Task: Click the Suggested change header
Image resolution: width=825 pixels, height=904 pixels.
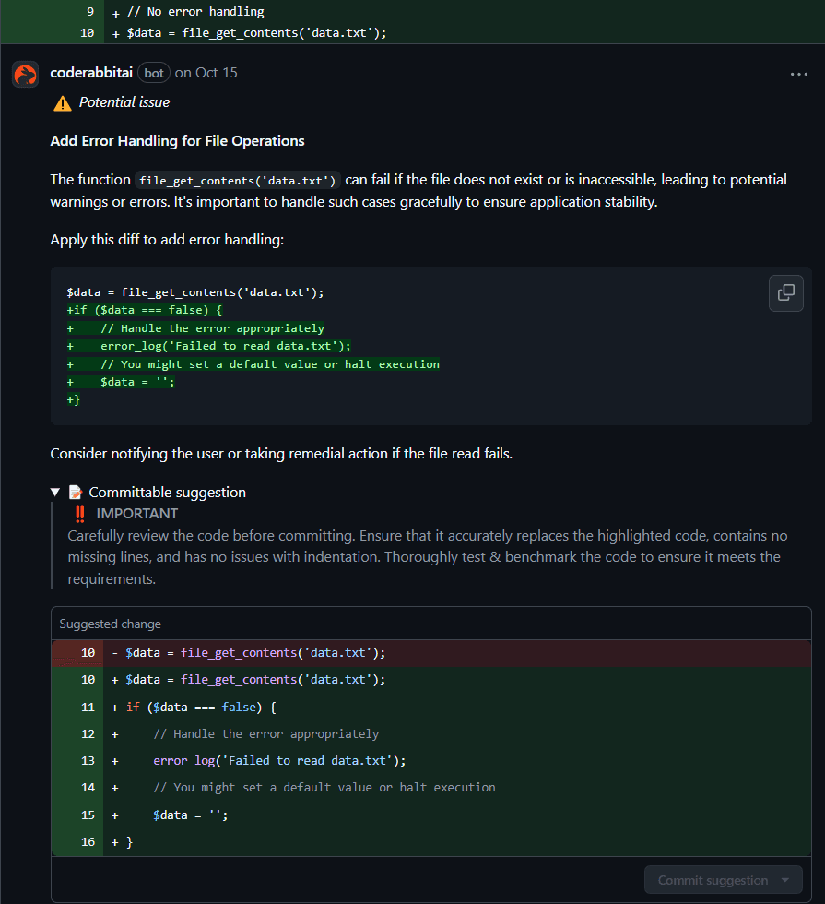Action: coord(110,624)
